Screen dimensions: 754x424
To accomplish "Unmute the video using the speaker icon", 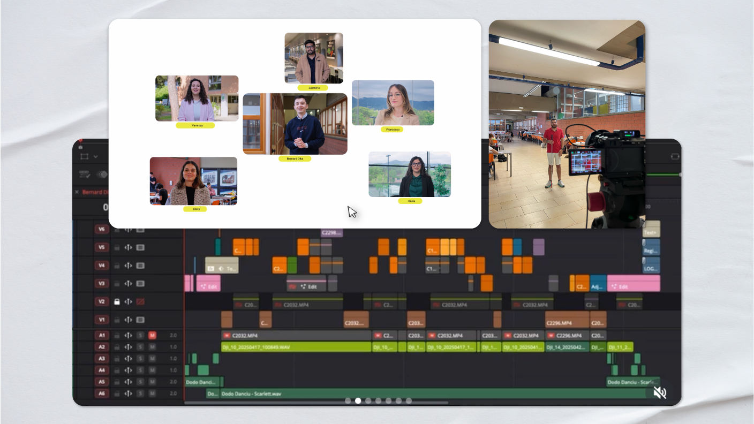I will 660,393.
